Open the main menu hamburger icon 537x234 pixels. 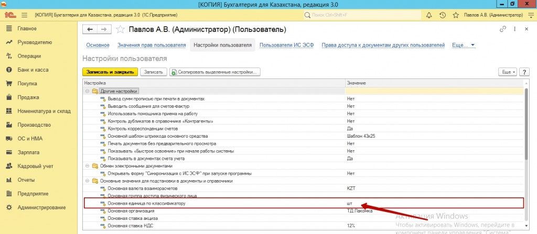pyautogui.click(x=24, y=15)
